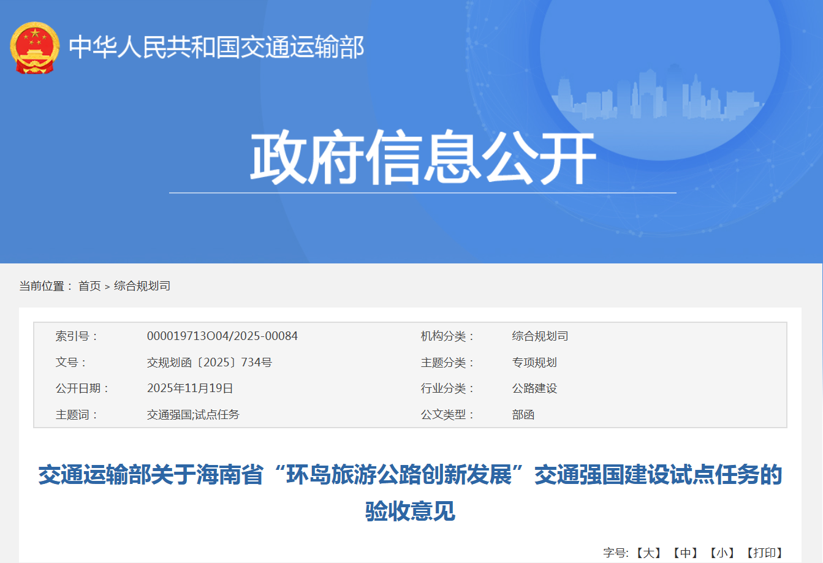Click the keywords 交通强国;试点任务
The image size is (823, 563).
(x=193, y=415)
